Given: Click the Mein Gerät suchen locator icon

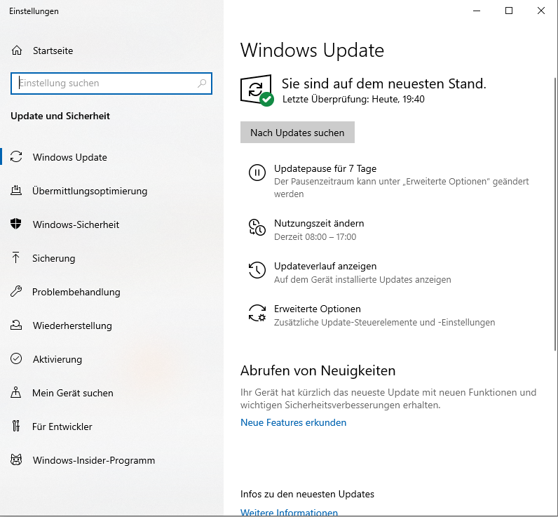Looking at the screenshot, I should (16, 392).
